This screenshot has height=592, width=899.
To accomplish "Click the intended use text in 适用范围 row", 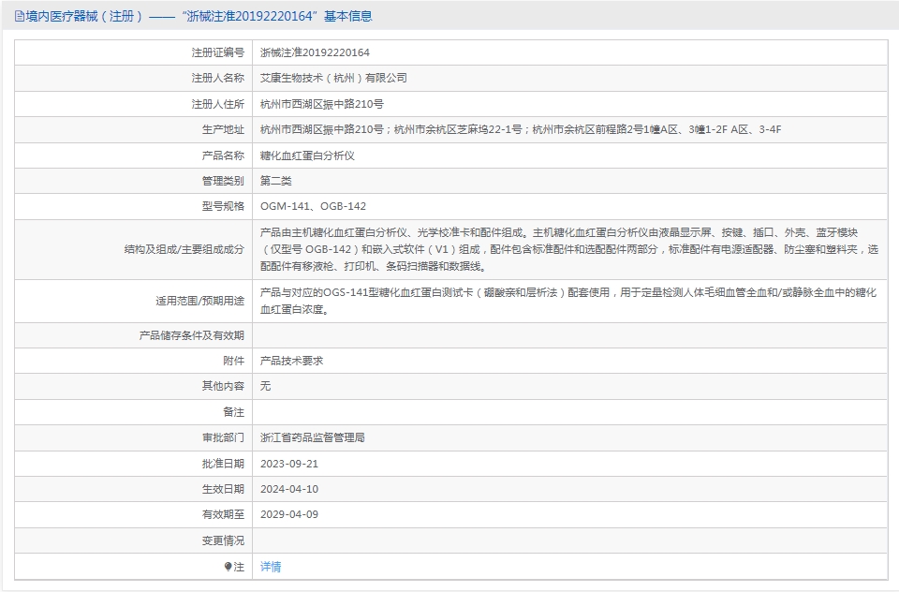I will 569,301.
